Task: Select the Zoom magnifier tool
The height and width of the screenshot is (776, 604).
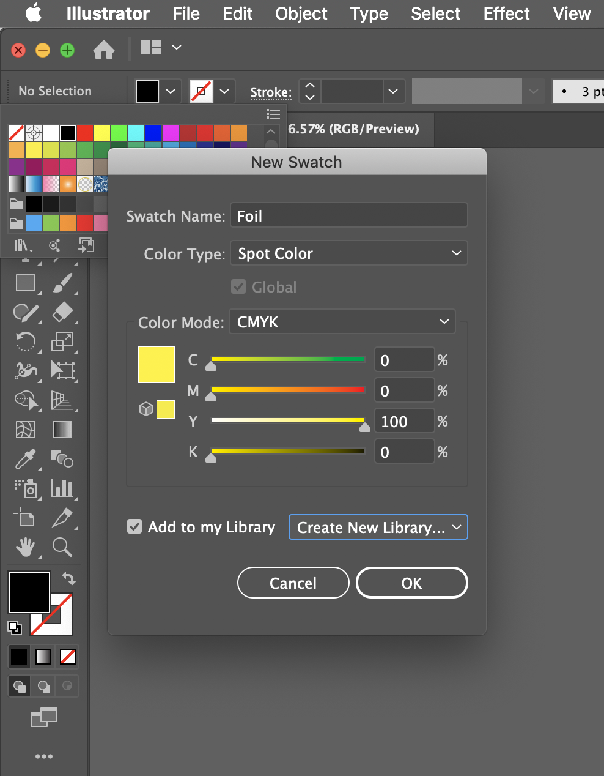Action: pyautogui.click(x=62, y=547)
